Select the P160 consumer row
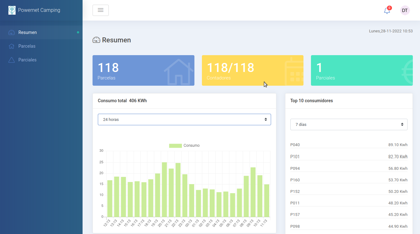The height and width of the screenshot is (234, 420). pos(349,180)
